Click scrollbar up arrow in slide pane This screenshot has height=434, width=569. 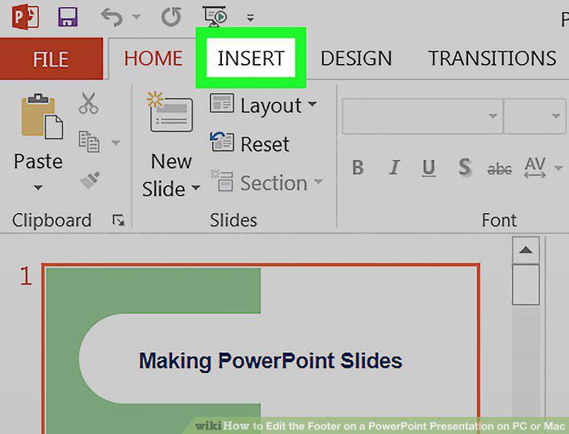525,250
